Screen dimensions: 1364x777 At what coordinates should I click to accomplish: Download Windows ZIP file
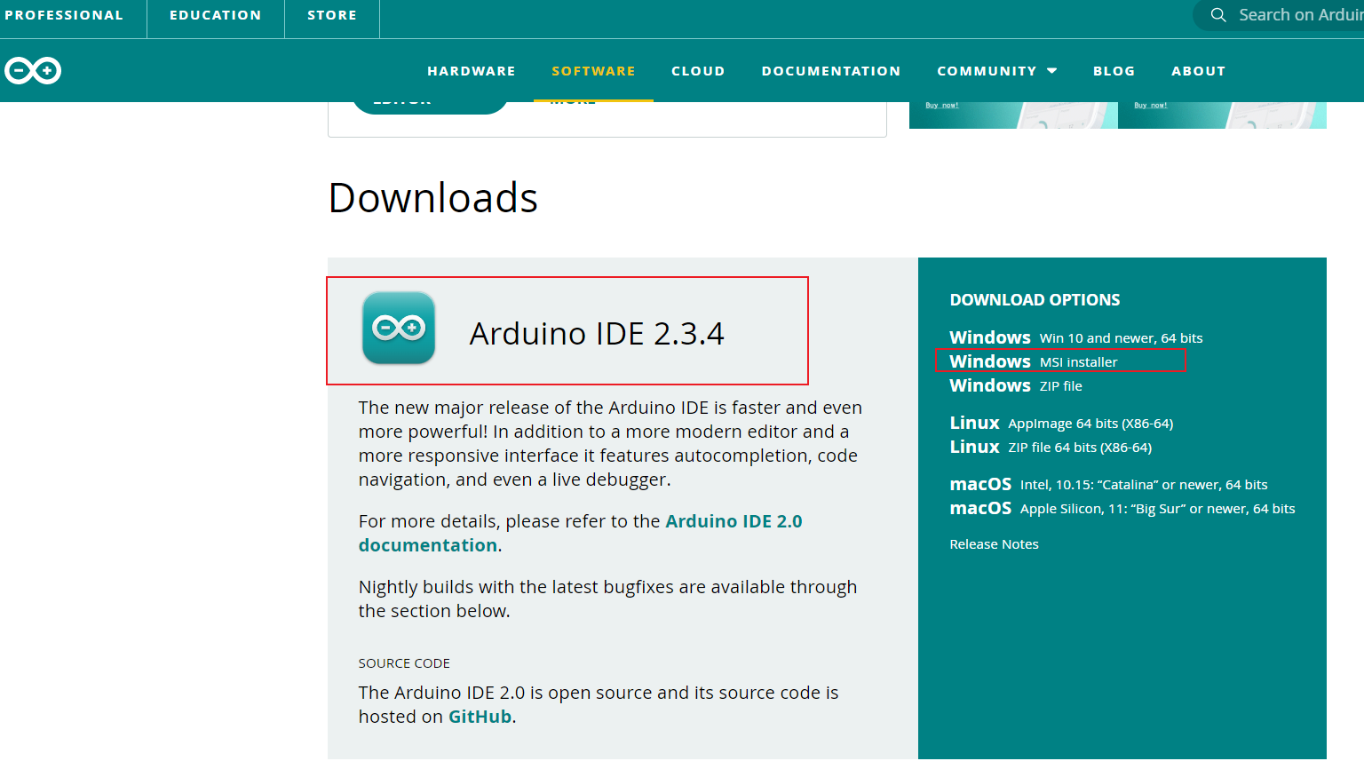pyautogui.click(x=1016, y=385)
